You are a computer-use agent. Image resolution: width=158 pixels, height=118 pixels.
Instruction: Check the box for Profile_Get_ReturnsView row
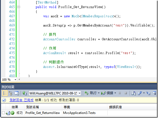coord(3,113)
